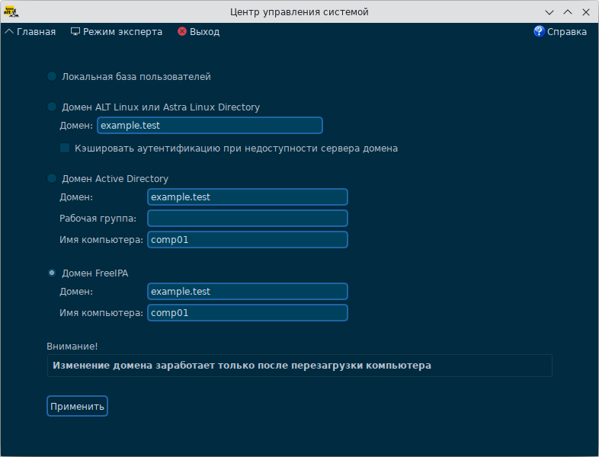Click the blue Справка help icon
Image resolution: width=599 pixels, height=457 pixels.
point(540,32)
